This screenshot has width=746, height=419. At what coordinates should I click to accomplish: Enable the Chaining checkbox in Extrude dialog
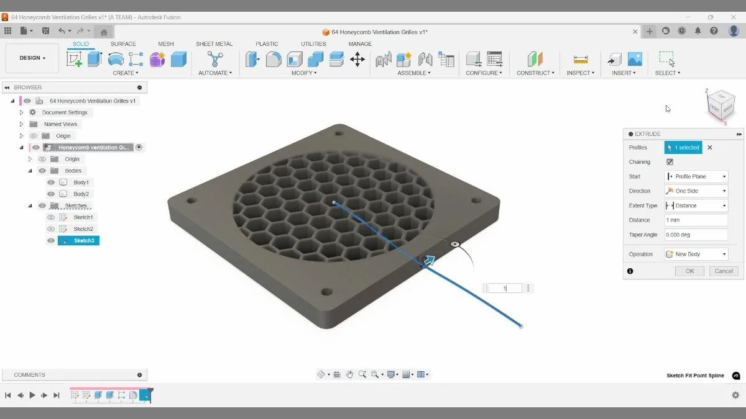tap(670, 161)
